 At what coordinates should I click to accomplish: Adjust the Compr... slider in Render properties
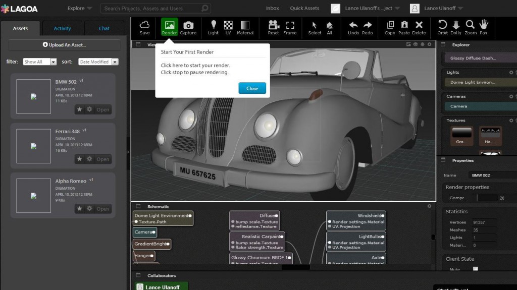click(487, 198)
